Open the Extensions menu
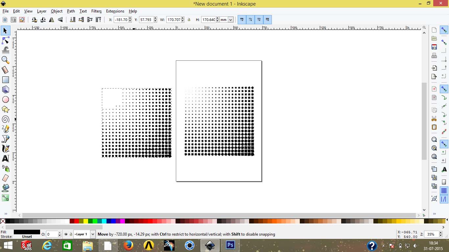Image resolution: width=449 pixels, height=252 pixels. click(115, 11)
